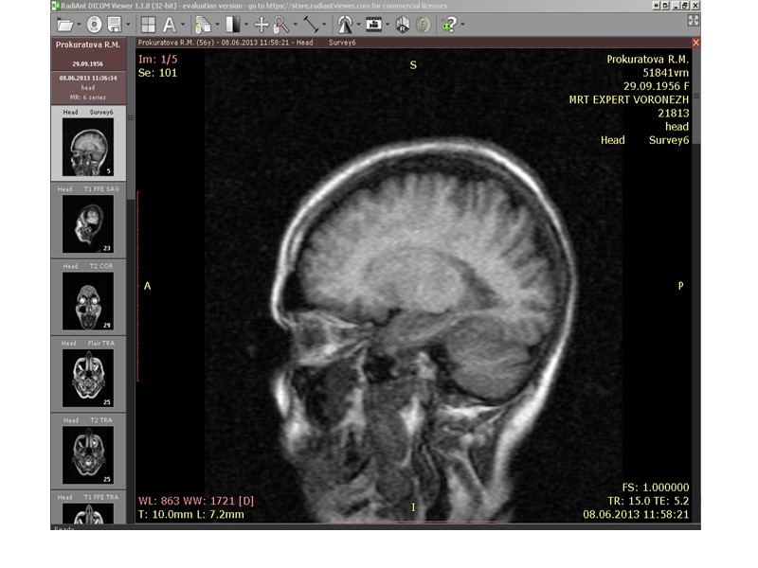This screenshot has height=568, width=758.
Task: Expand the cine film dropdown arrow
Action: 388,25
